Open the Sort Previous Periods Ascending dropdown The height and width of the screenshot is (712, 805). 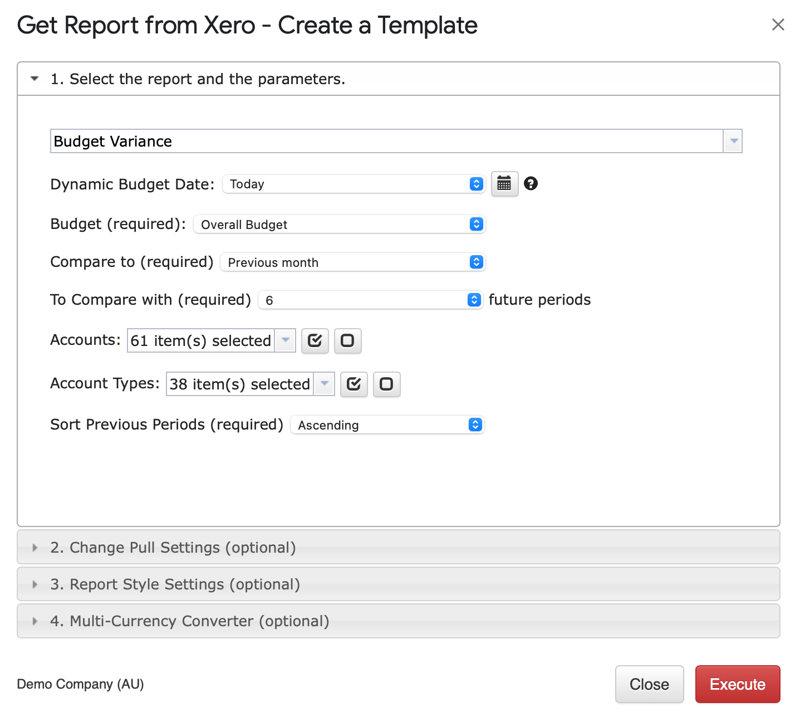tap(387, 425)
